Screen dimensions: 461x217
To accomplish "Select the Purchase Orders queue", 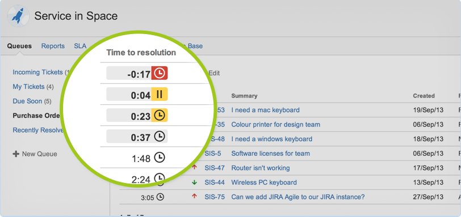I will click(36, 116).
